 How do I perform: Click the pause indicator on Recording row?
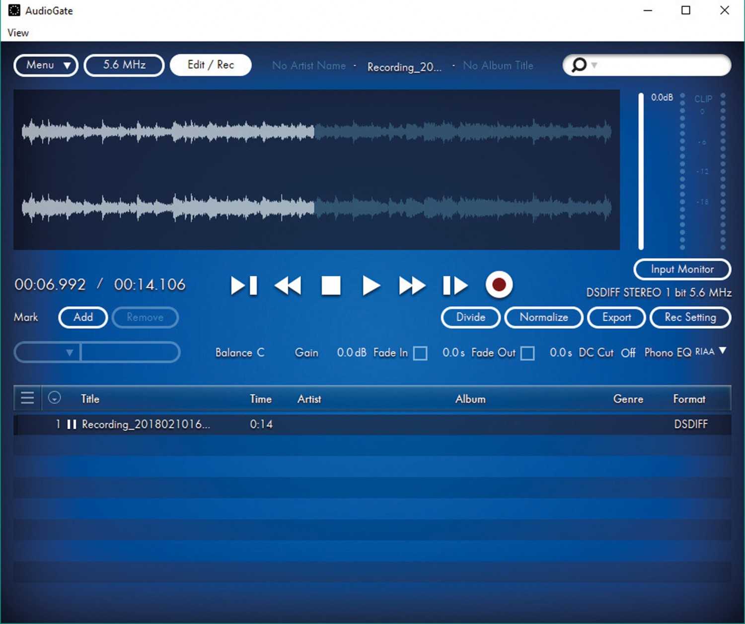[72, 424]
